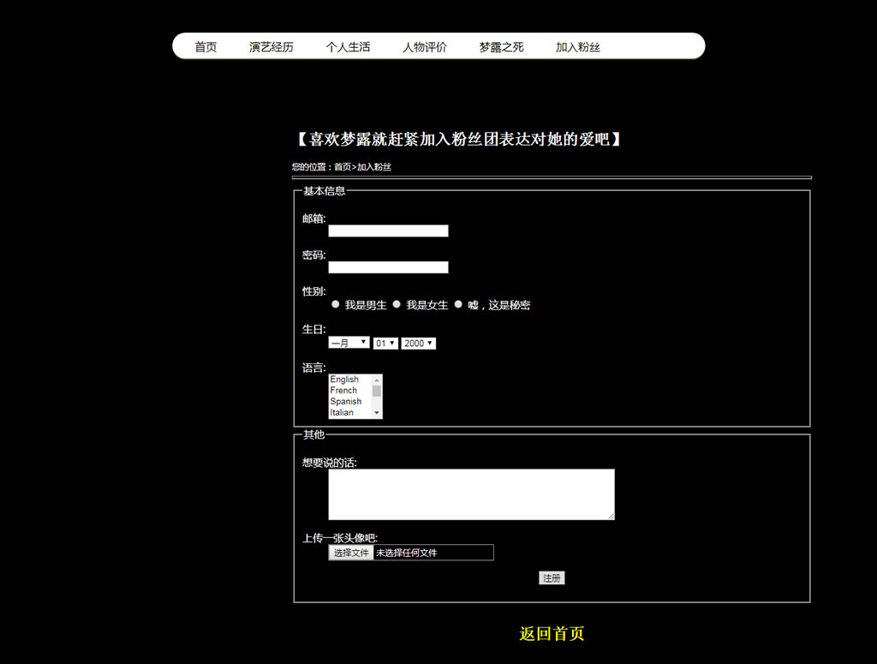Click the language list scroll down arrow

377,413
